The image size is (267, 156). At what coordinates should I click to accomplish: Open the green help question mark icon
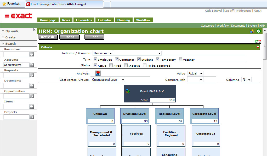pyautogui.click(x=258, y=31)
